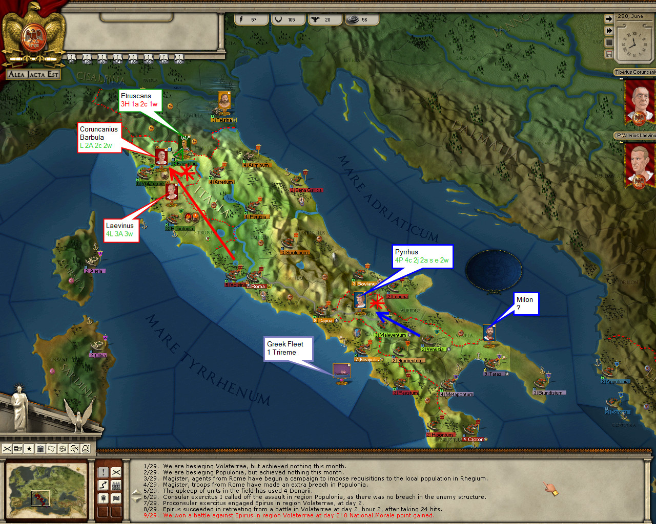656x524 pixels.
Task: Select the Pyrrhus army portrait on map
Action: coord(360,299)
